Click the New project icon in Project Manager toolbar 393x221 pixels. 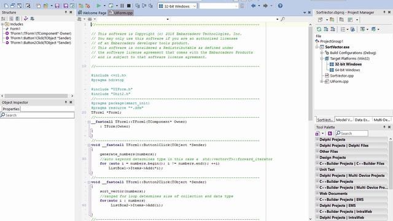[320, 20]
